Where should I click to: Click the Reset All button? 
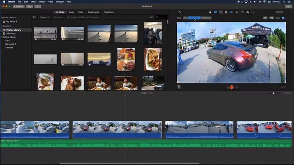click(279, 12)
